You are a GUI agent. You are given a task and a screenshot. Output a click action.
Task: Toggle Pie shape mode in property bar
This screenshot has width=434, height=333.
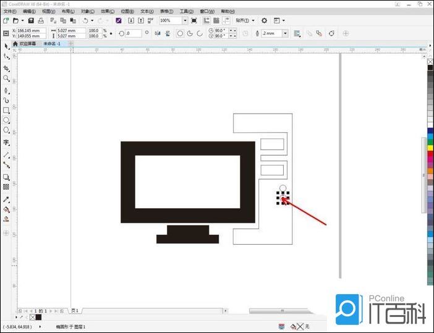pyautogui.click(x=190, y=33)
